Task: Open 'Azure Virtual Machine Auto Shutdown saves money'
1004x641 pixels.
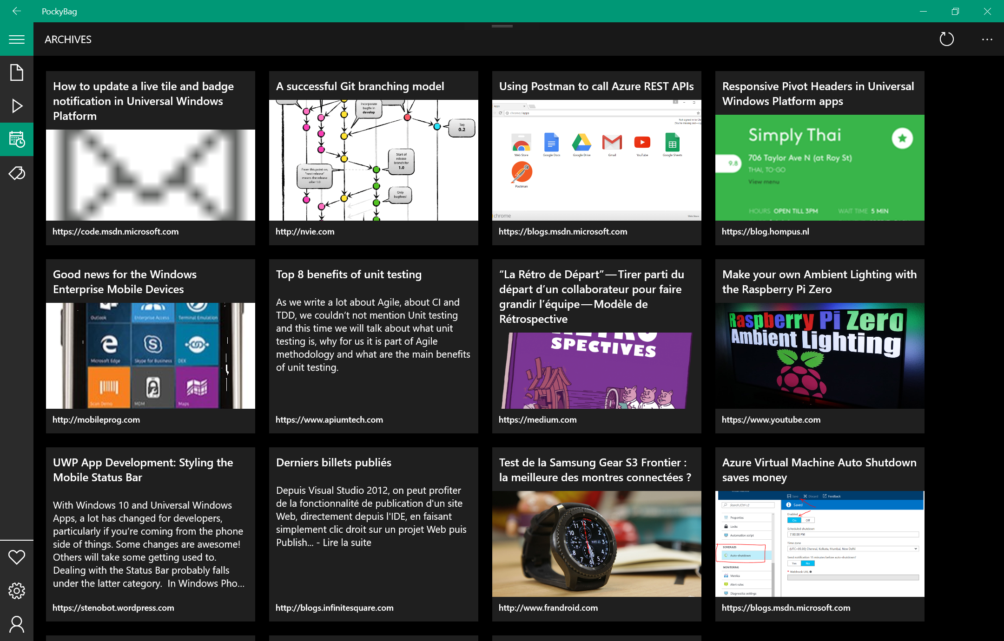Action: point(819,470)
